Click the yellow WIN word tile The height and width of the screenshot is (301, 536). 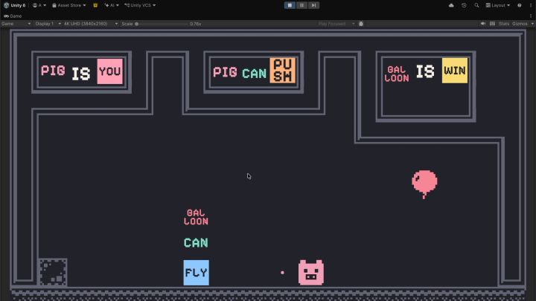click(455, 71)
